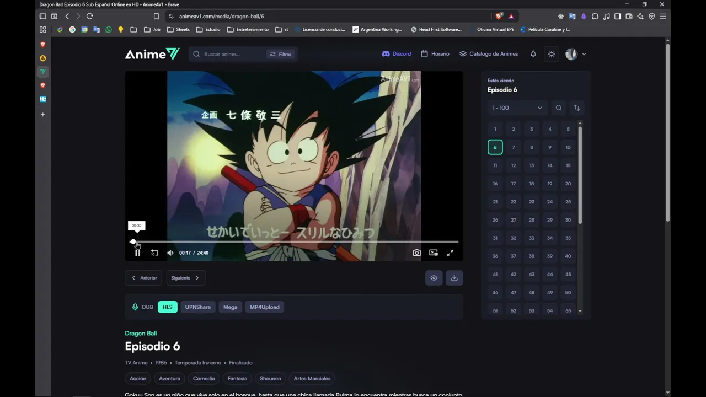Reverse the episode list sort order
Viewport: 706px width, 397px height.
tap(577, 108)
